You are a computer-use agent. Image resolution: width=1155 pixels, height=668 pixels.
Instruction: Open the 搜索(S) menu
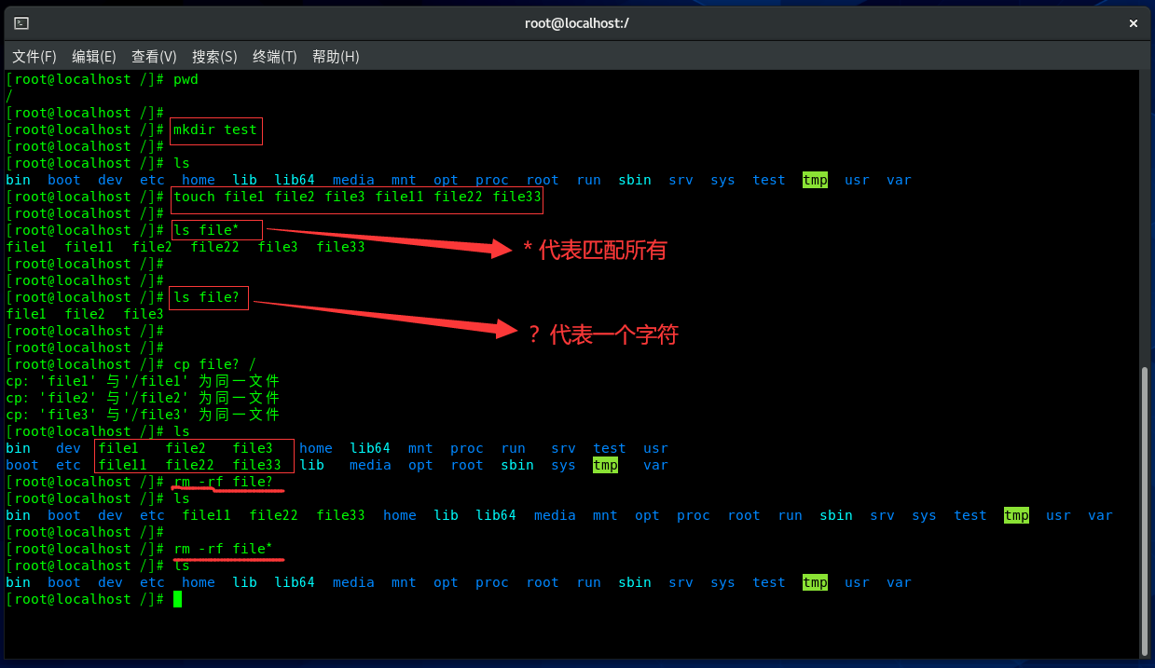coord(214,57)
